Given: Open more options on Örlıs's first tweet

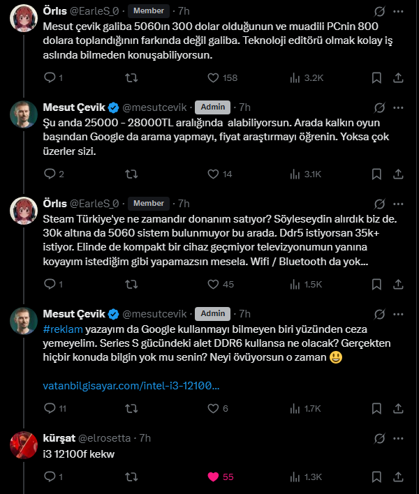Looking at the screenshot, I should [398, 11].
